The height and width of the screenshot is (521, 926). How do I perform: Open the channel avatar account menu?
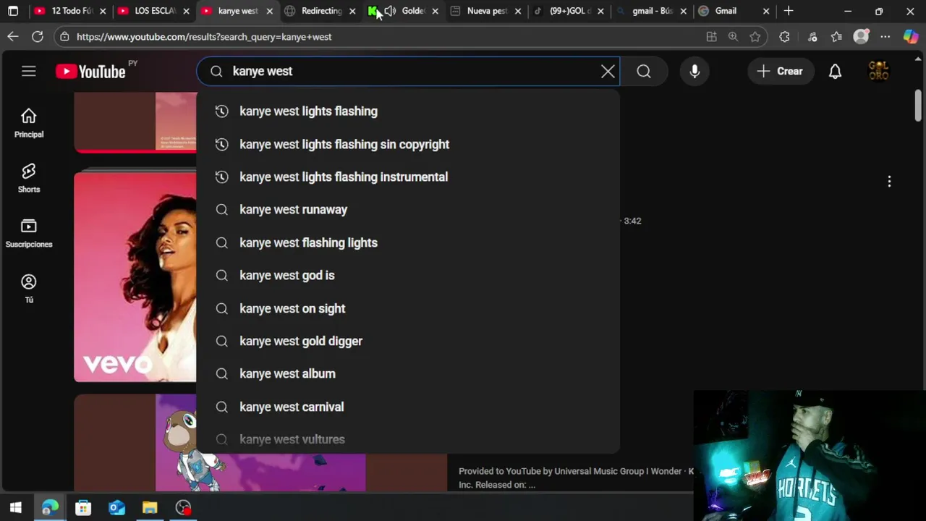878,71
